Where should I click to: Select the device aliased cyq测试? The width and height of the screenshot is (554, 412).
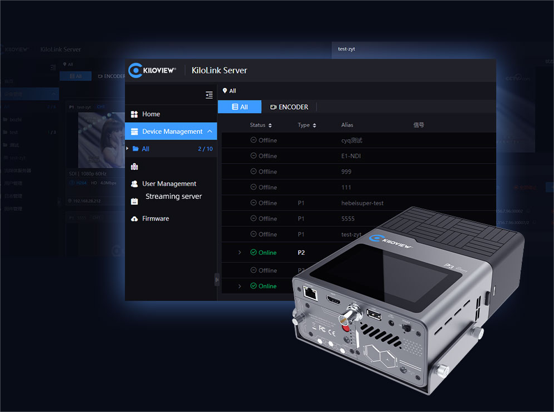tap(351, 140)
